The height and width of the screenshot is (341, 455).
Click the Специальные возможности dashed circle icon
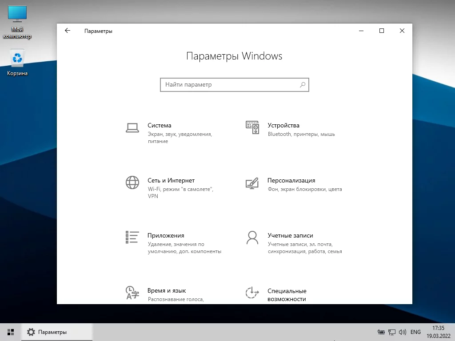point(252,292)
